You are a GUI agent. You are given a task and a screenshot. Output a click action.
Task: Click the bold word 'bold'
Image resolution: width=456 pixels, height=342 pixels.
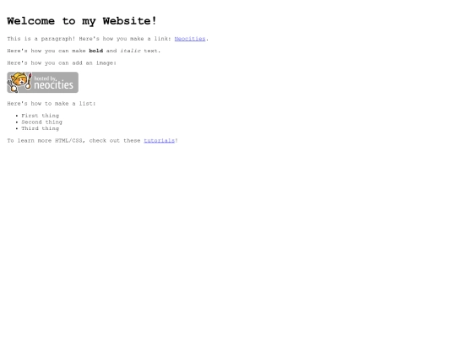pos(96,51)
